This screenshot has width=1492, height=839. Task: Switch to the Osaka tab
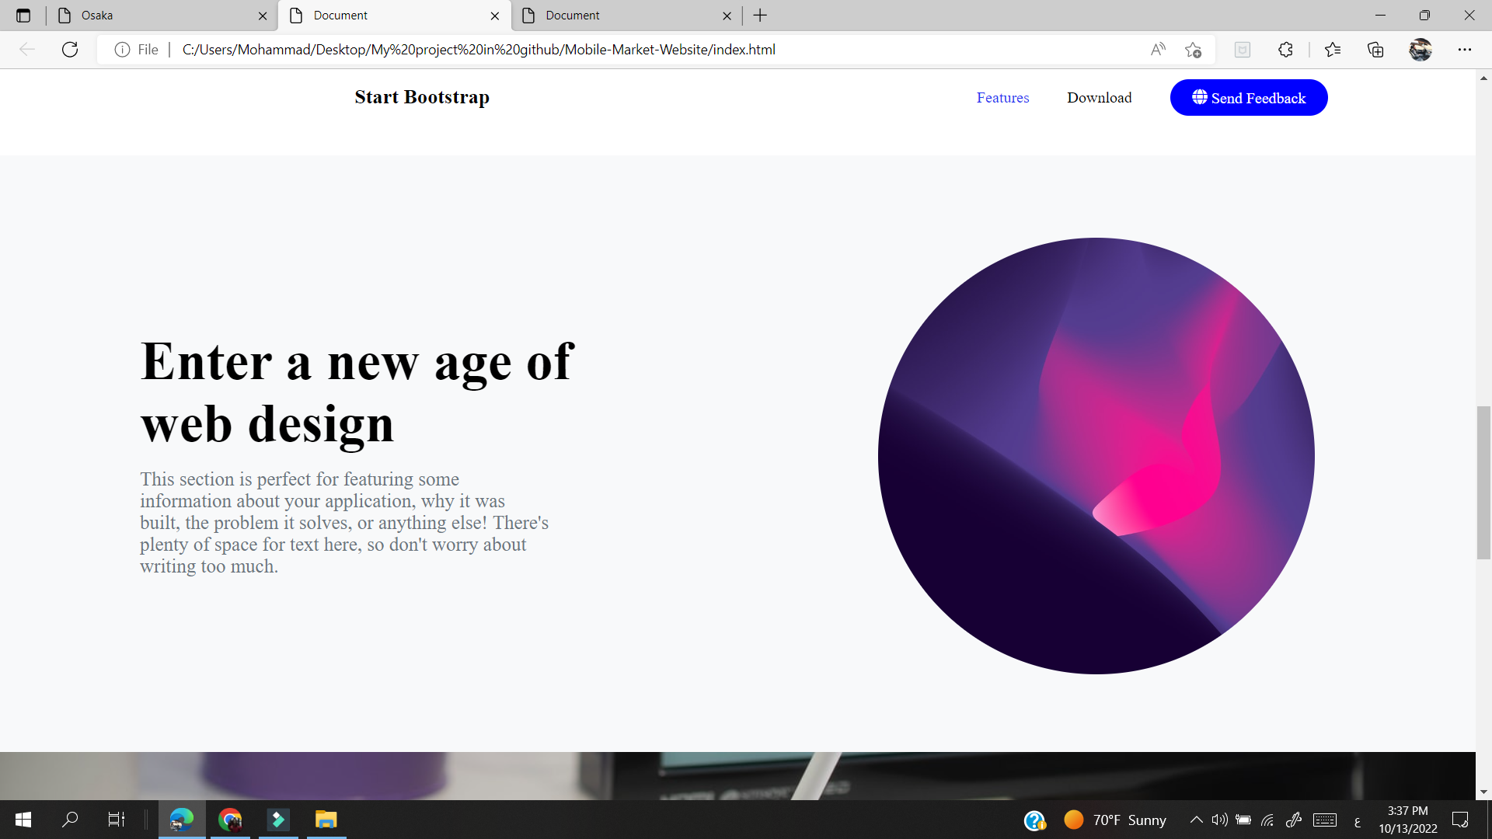coord(155,16)
